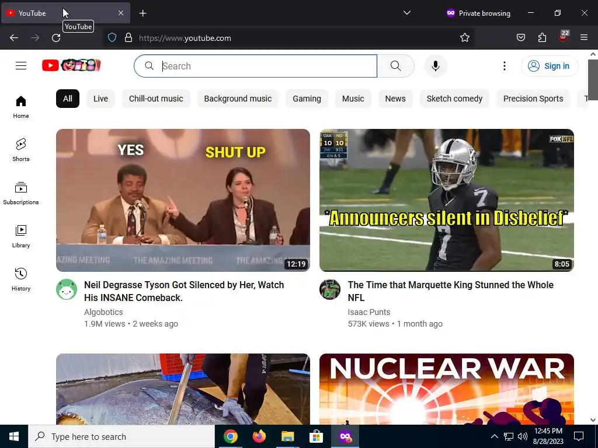Image resolution: width=598 pixels, height=448 pixels.
Task: Open the YouTube hamburger guide menu
Action: coord(21,66)
